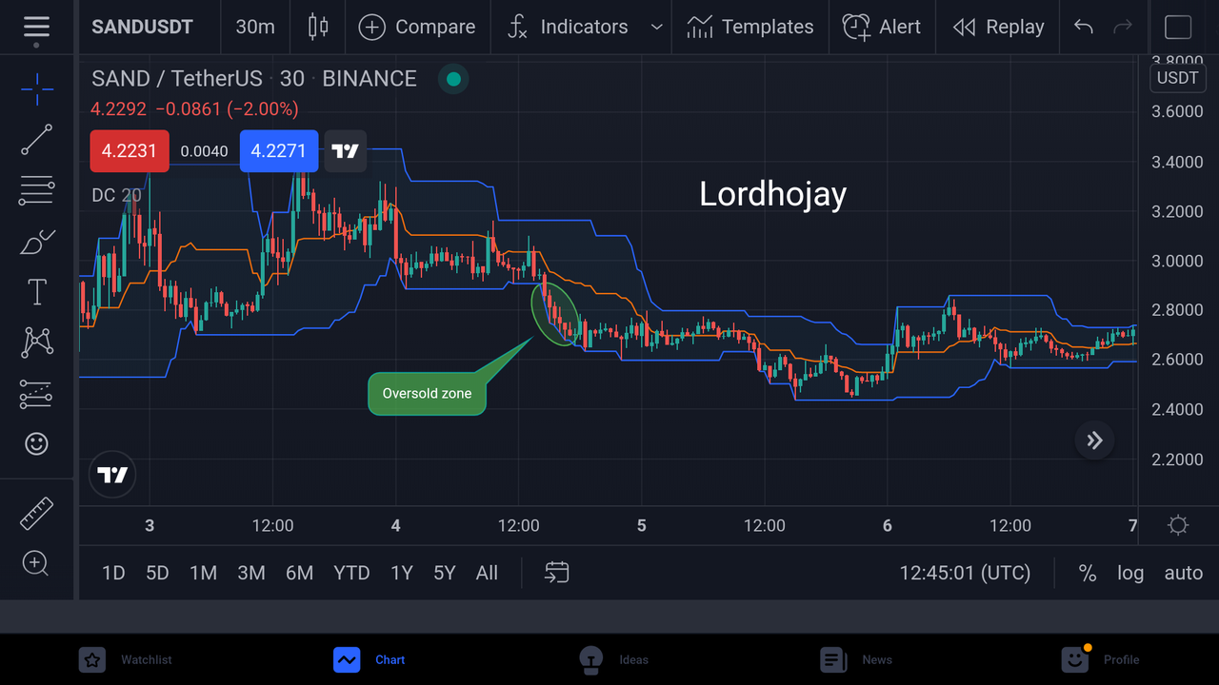Open the hamburger main menu
Viewport: 1219px width, 685px height.
[x=36, y=28]
